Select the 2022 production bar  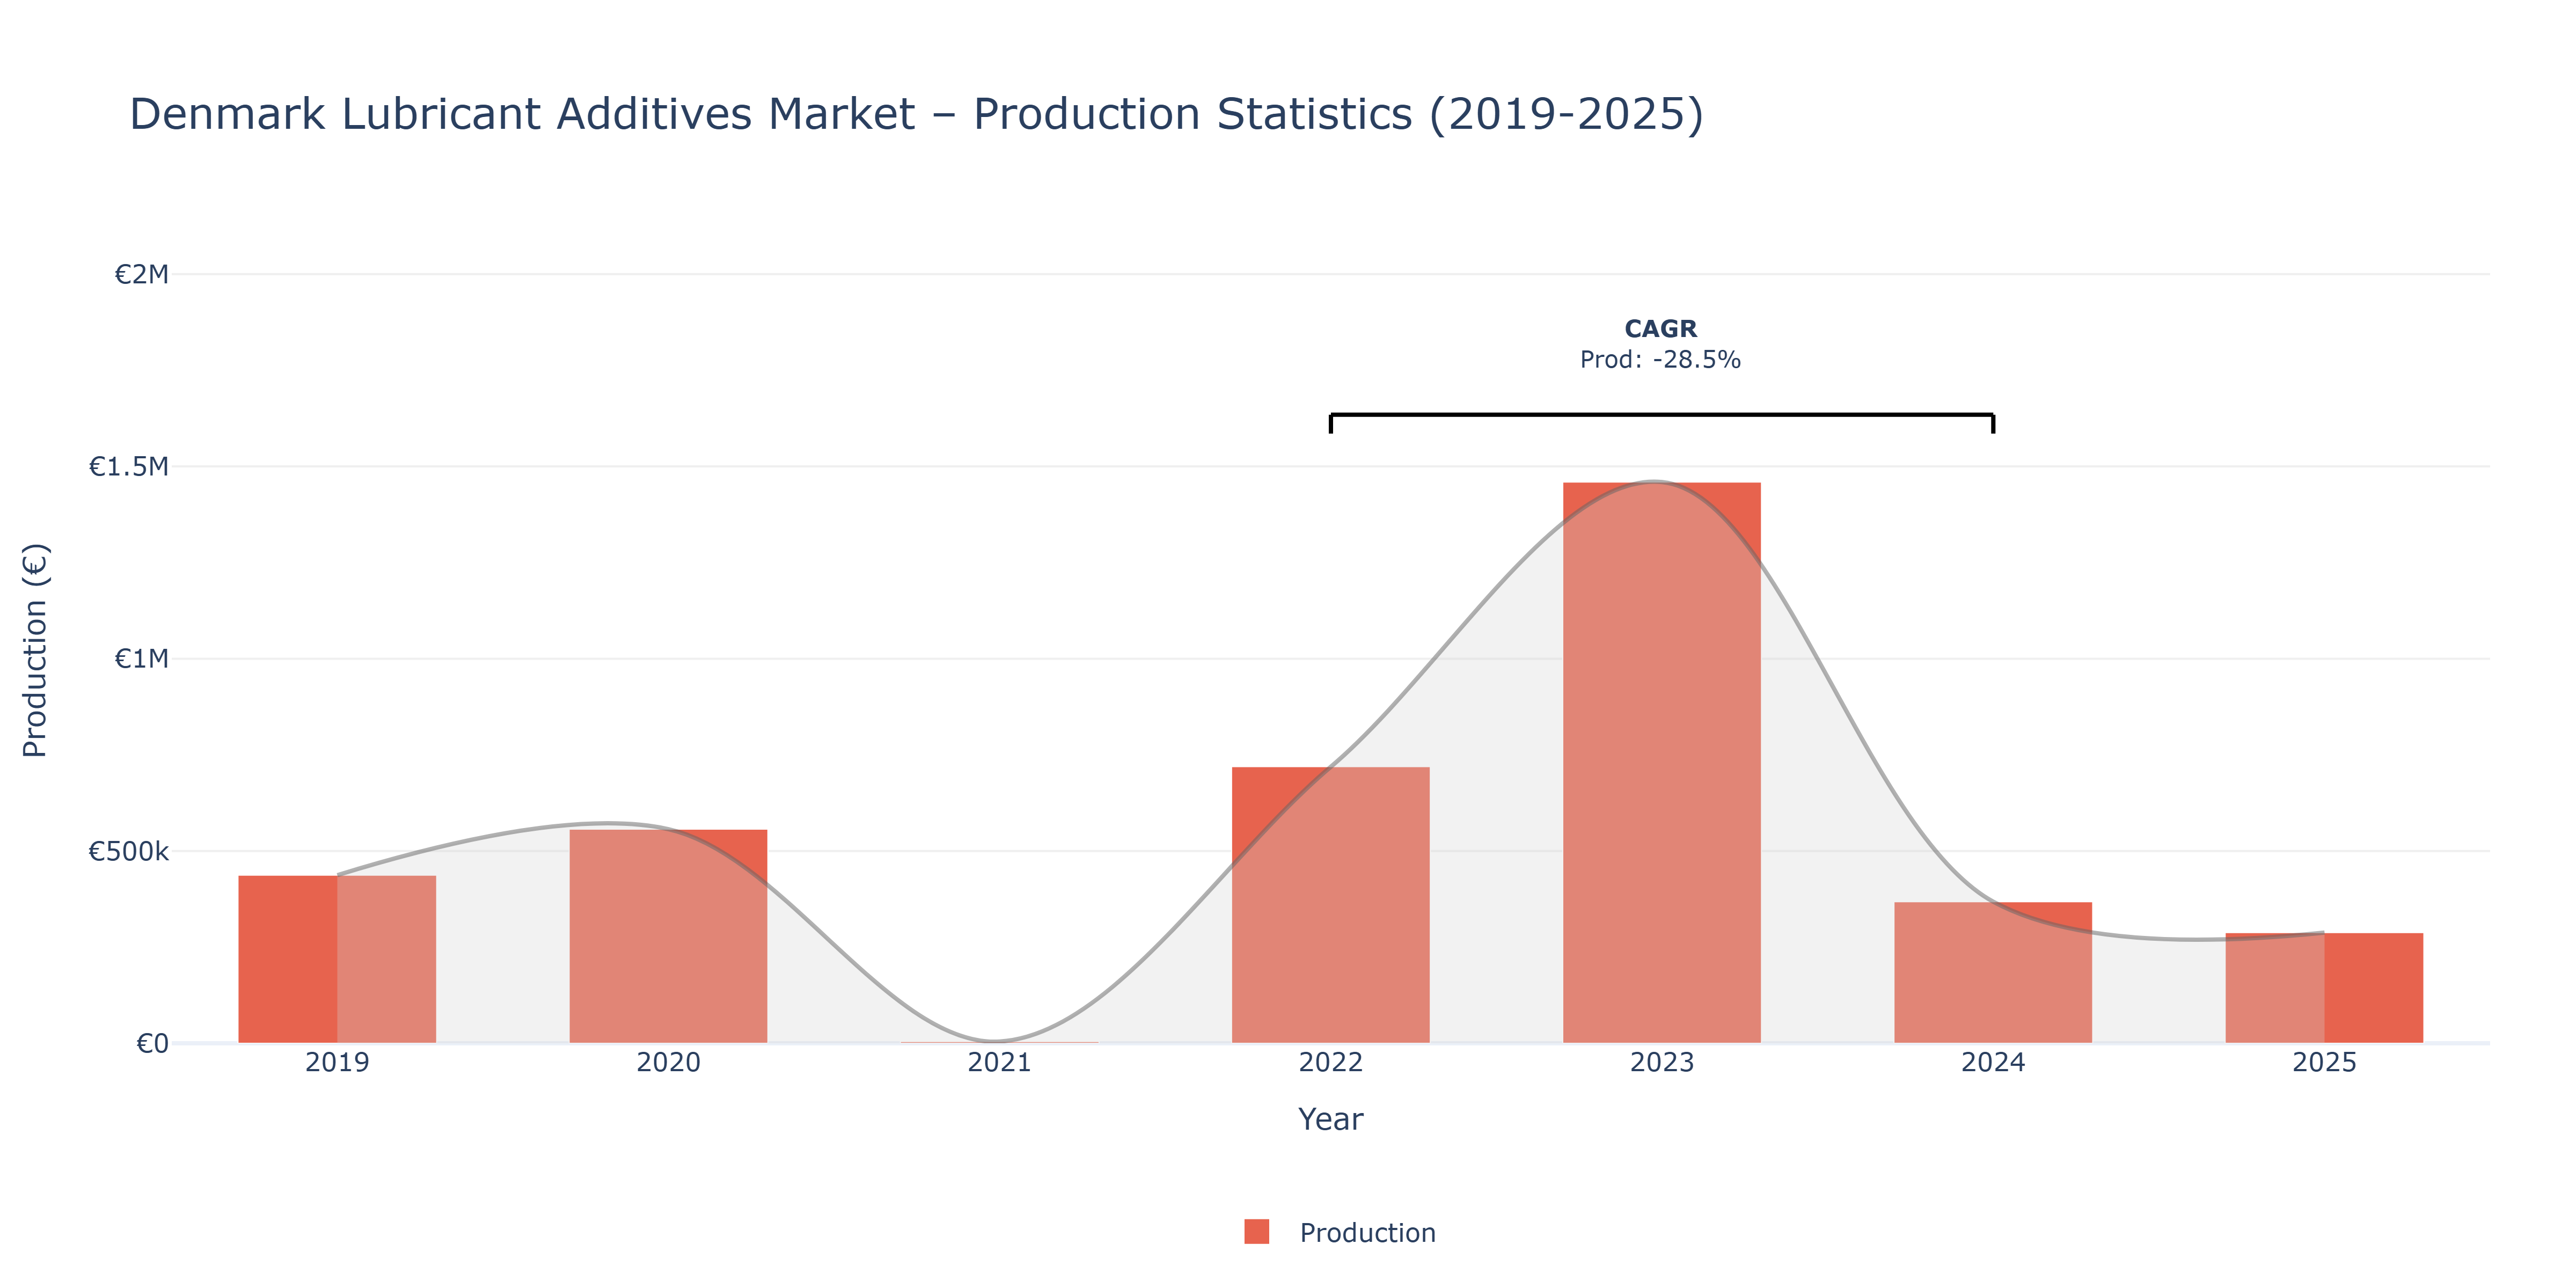click(x=1330, y=905)
